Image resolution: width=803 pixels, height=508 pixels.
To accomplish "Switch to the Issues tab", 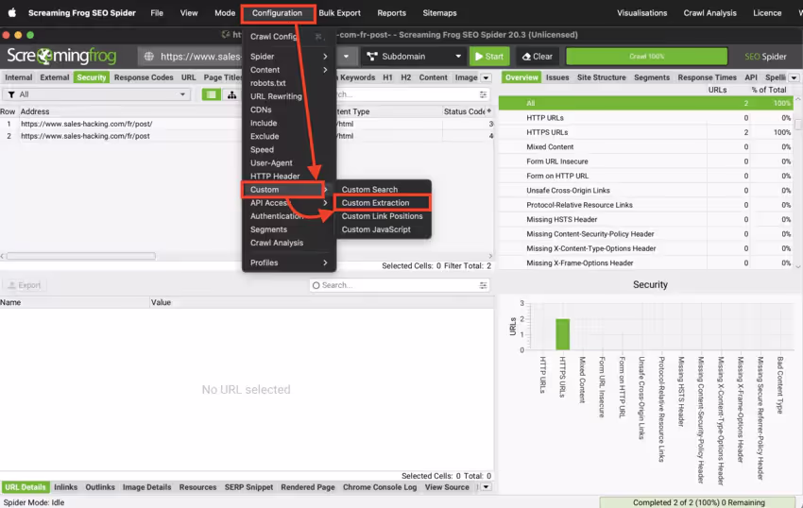I will tap(557, 77).
